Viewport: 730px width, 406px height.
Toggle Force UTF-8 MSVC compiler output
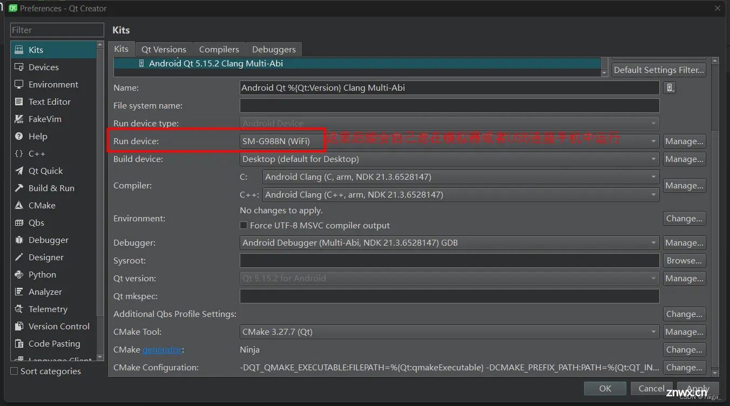click(x=244, y=225)
